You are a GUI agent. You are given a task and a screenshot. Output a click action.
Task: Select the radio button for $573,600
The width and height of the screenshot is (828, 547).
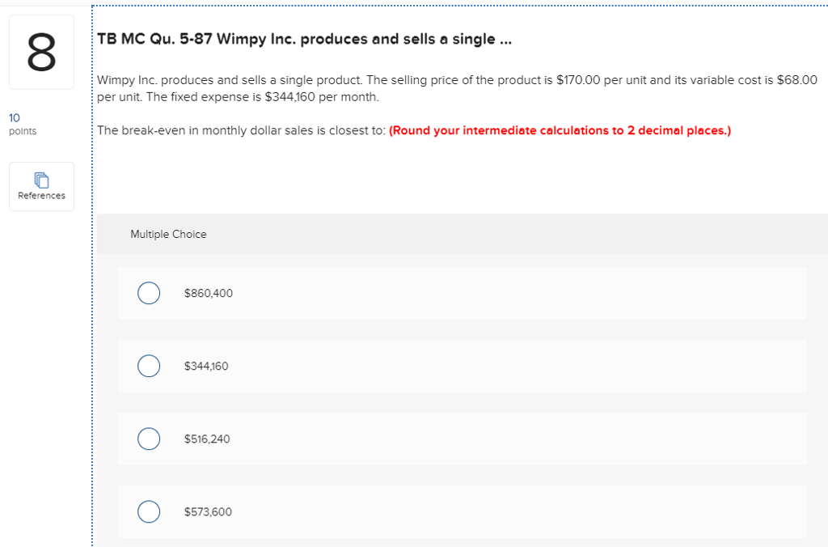tap(149, 511)
